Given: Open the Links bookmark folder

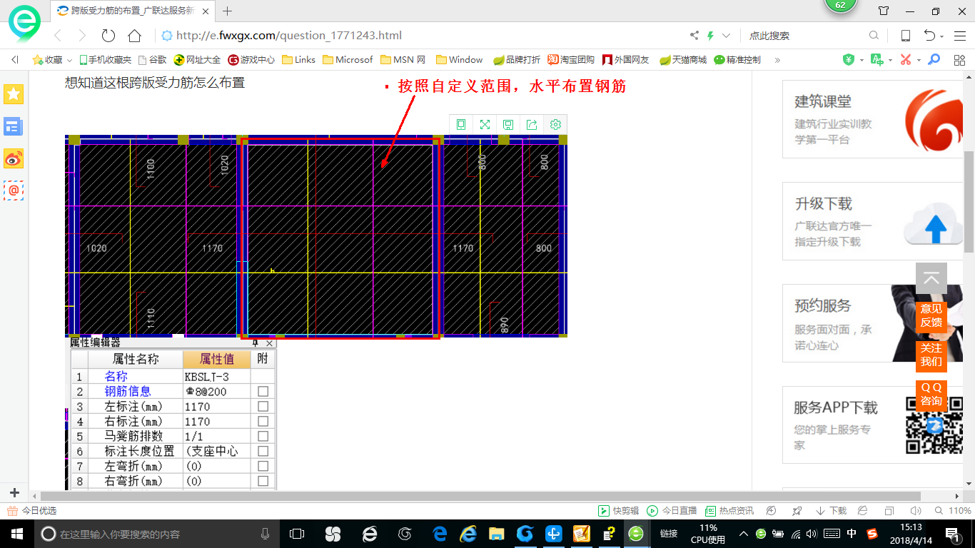Looking at the screenshot, I should tap(298, 60).
